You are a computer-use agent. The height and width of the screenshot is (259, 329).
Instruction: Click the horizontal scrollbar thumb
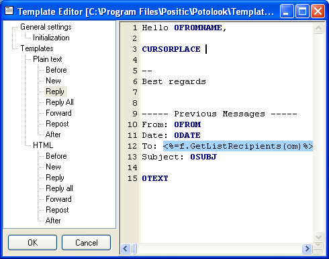(x=134, y=248)
